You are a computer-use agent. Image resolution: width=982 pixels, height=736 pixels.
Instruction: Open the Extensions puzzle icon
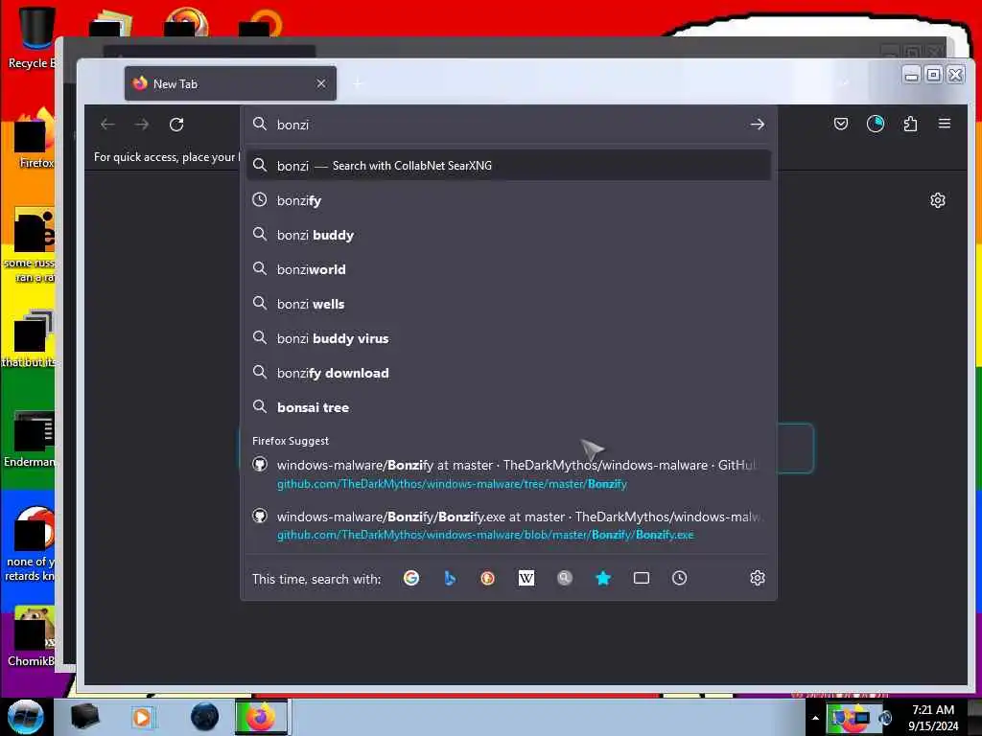pos(910,124)
